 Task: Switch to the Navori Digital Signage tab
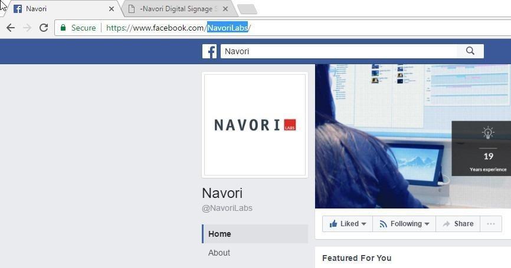coord(179,9)
